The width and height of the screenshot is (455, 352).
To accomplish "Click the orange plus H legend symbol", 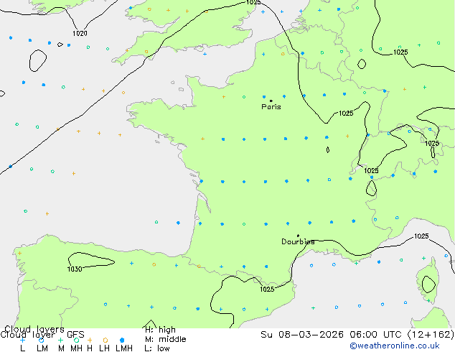I will point(90,340).
